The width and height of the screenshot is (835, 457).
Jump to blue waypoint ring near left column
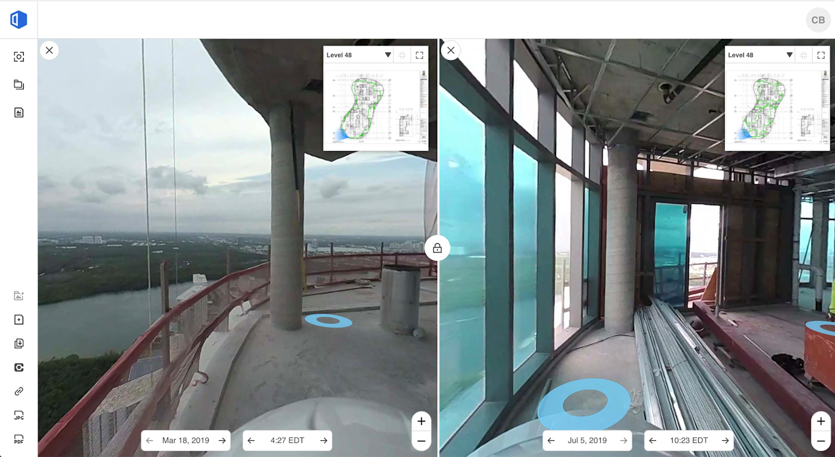328,320
